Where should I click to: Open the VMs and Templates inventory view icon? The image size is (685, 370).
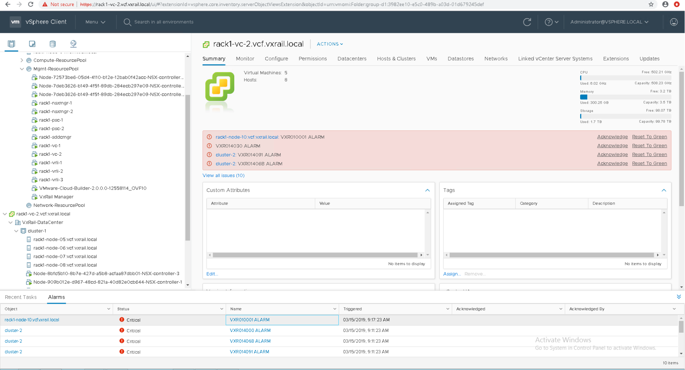pyautogui.click(x=32, y=44)
